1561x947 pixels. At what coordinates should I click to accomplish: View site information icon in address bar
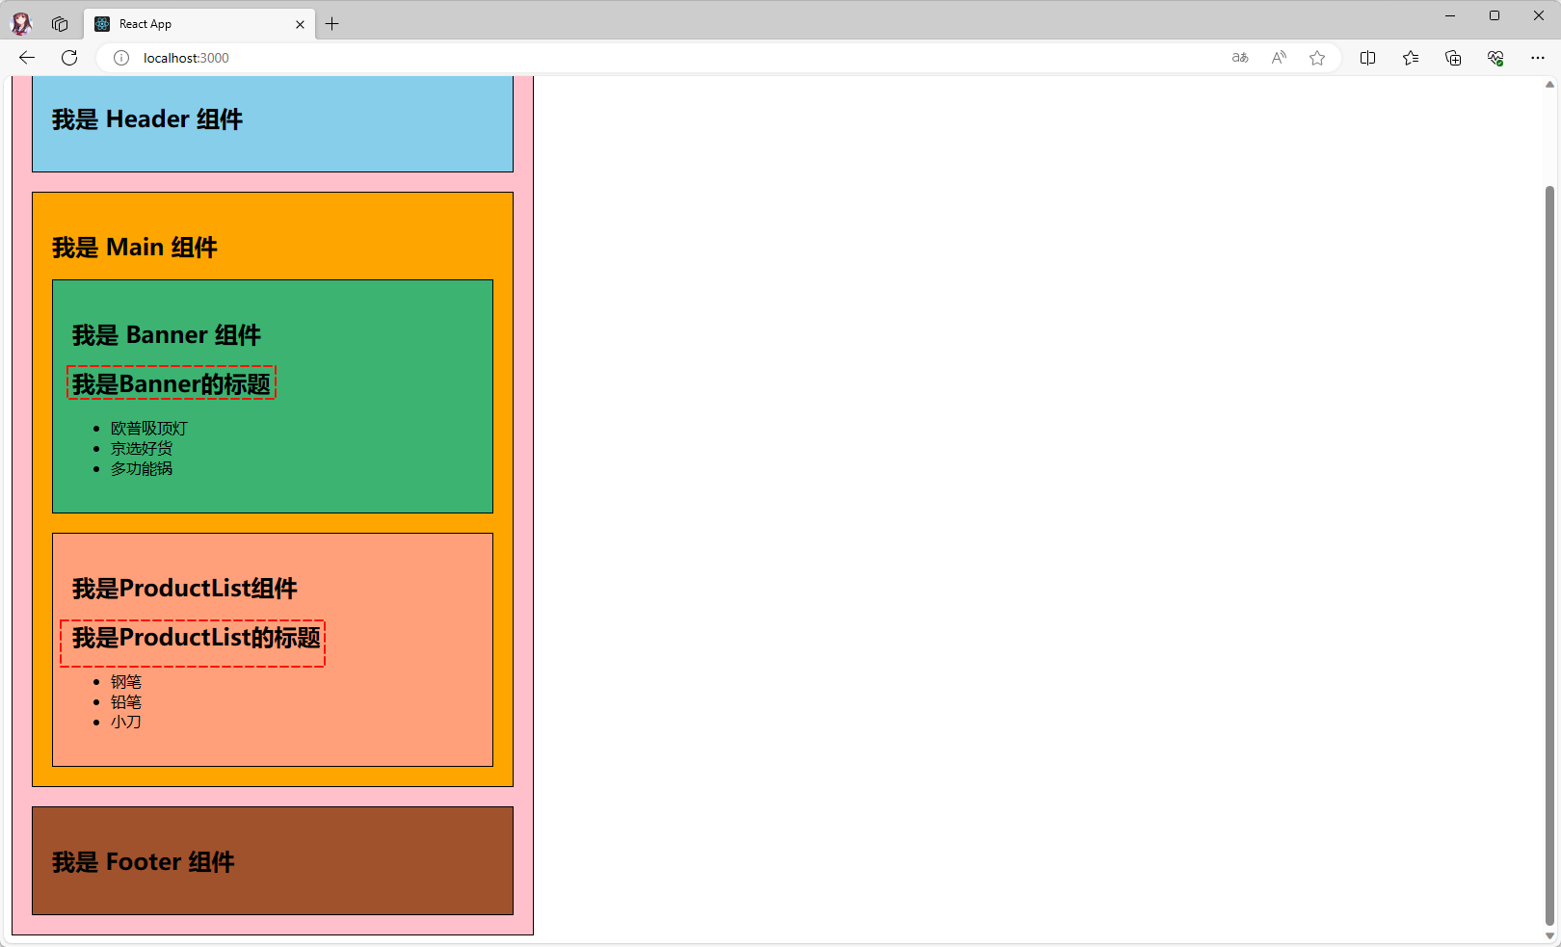point(121,58)
